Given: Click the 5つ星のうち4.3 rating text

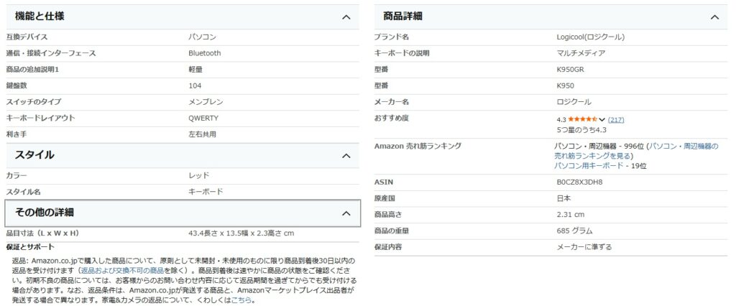Looking at the screenshot, I should 581,130.
